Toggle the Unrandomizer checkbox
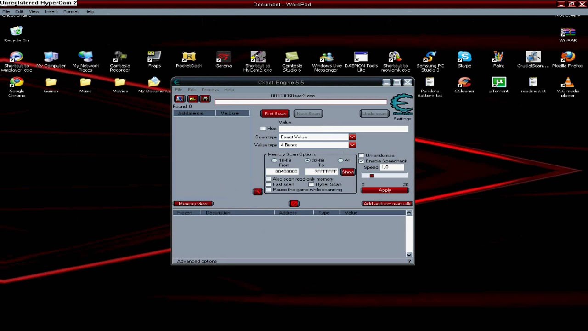Image resolution: width=588 pixels, height=331 pixels. (x=361, y=155)
